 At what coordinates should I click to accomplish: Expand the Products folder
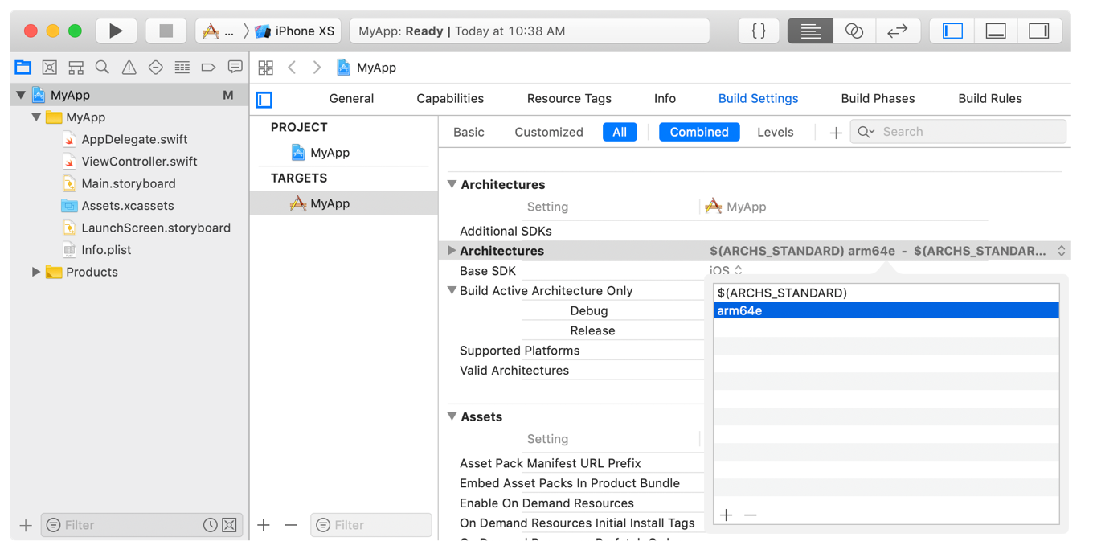tap(36, 272)
